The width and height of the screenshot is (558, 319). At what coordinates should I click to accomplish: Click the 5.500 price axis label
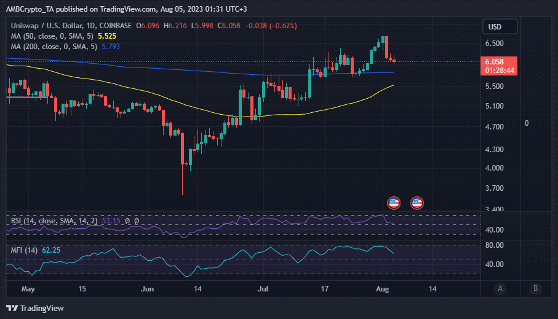pos(494,86)
